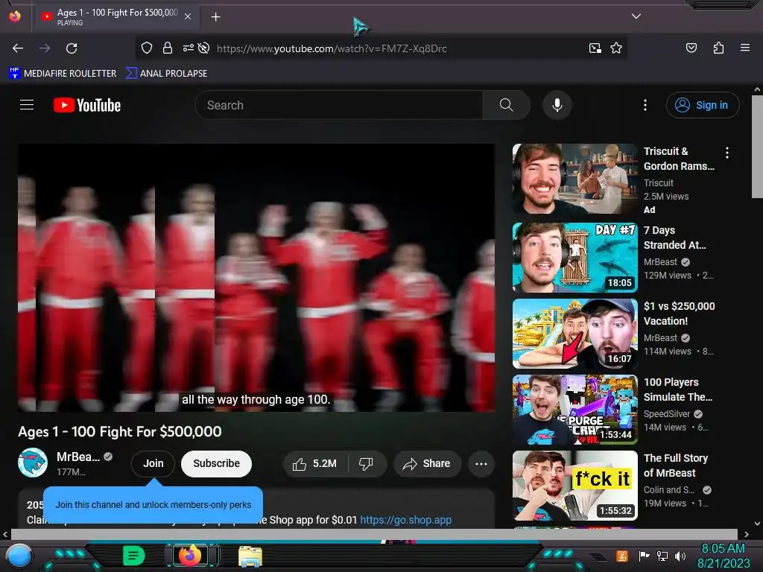Click the site security padlock icon
The height and width of the screenshot is (572, 763).
(168, 48)
